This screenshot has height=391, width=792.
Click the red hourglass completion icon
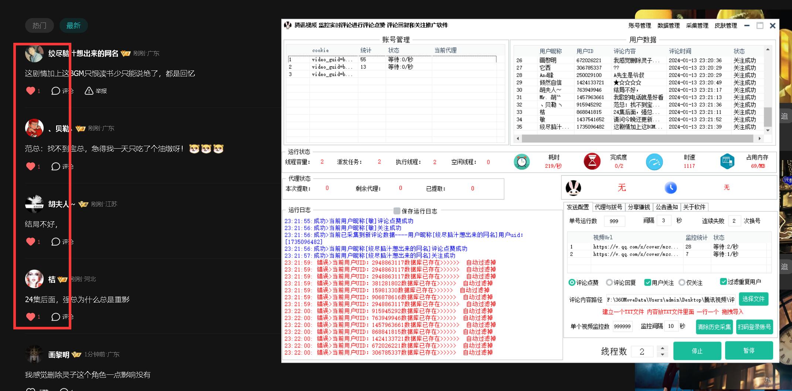(592, 162)
